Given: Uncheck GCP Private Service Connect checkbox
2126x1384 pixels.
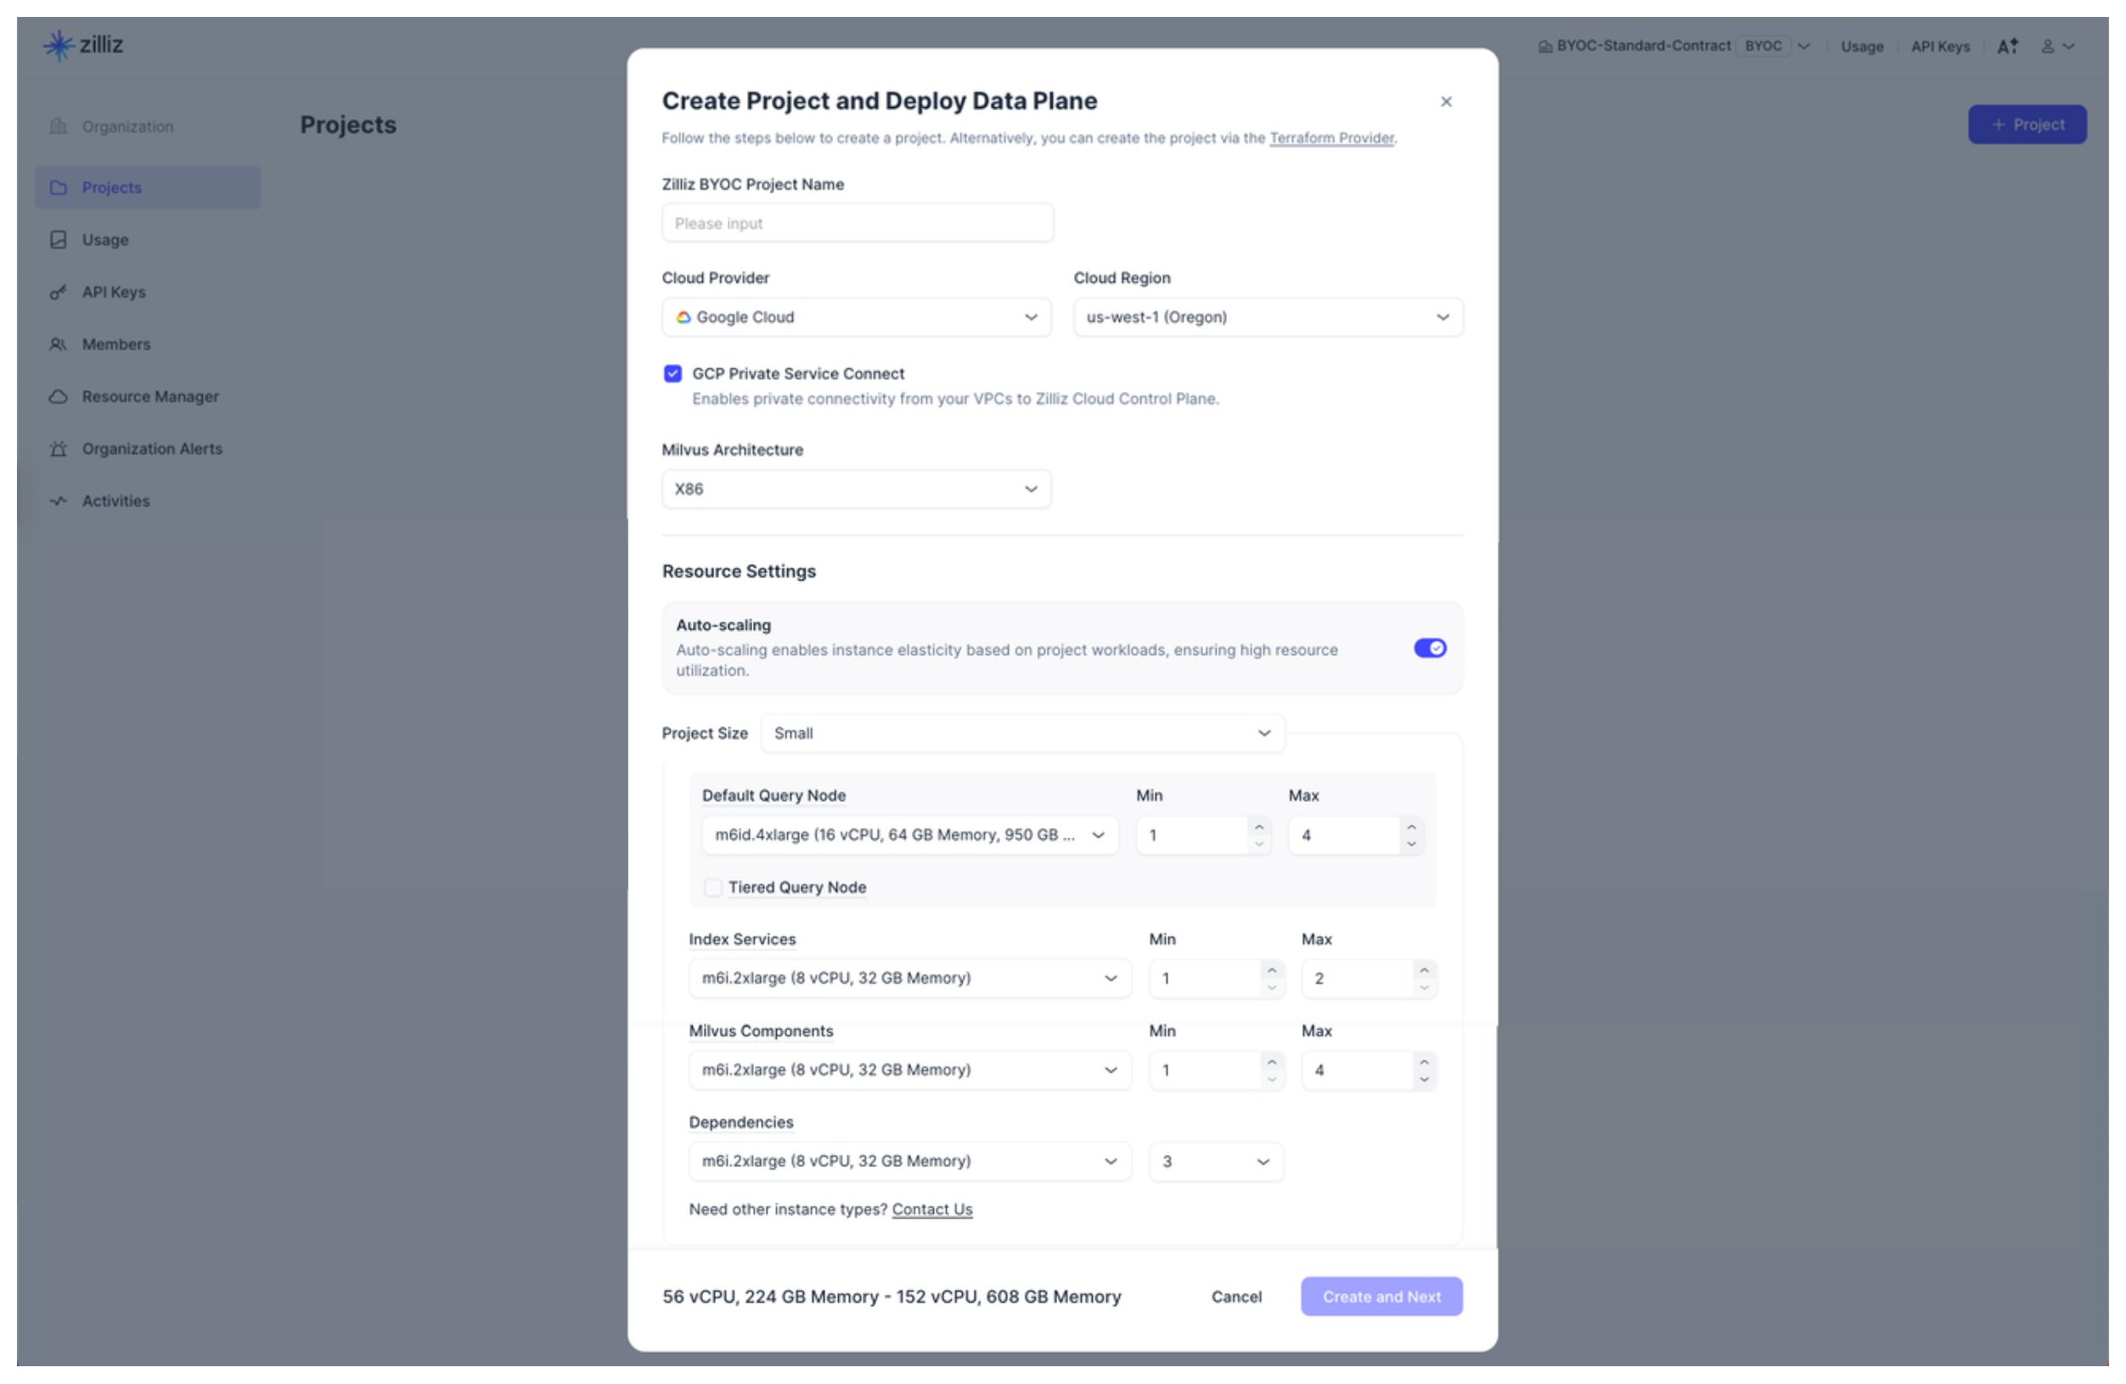Looking at the screenshot, I should pyautogui.click(x=672, y=374).
